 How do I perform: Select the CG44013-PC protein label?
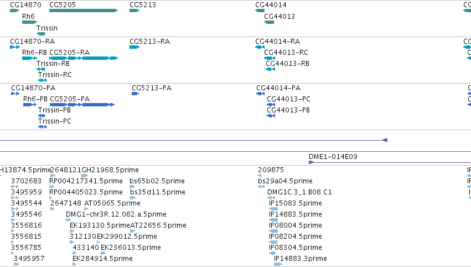(x=289, y=99)
